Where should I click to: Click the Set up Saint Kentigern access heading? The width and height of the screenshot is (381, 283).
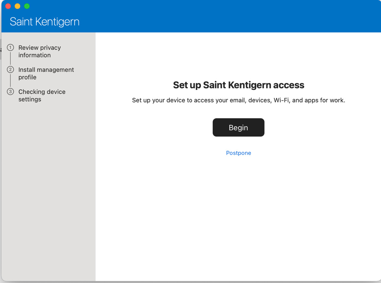click(x=238, y=85)
